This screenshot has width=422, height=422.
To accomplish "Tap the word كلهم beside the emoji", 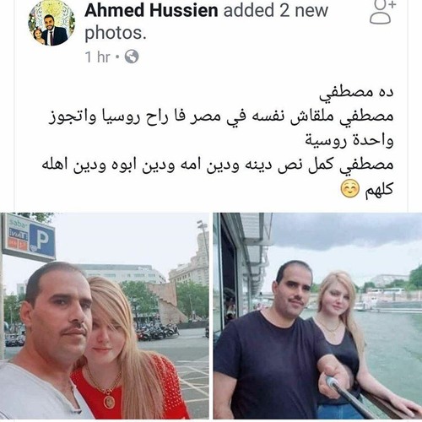I will (x=379, y=189).
